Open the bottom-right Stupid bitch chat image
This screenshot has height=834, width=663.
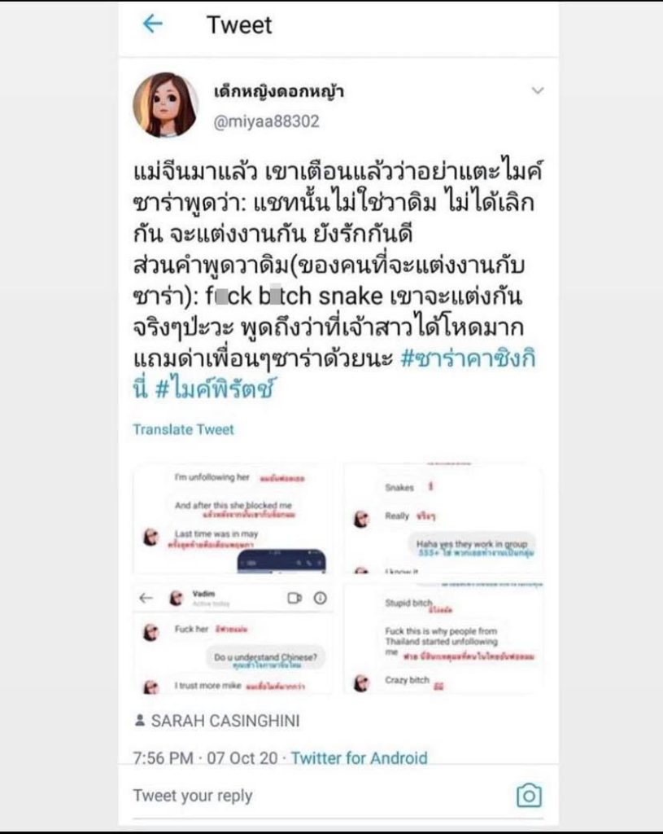coord(443,639)
